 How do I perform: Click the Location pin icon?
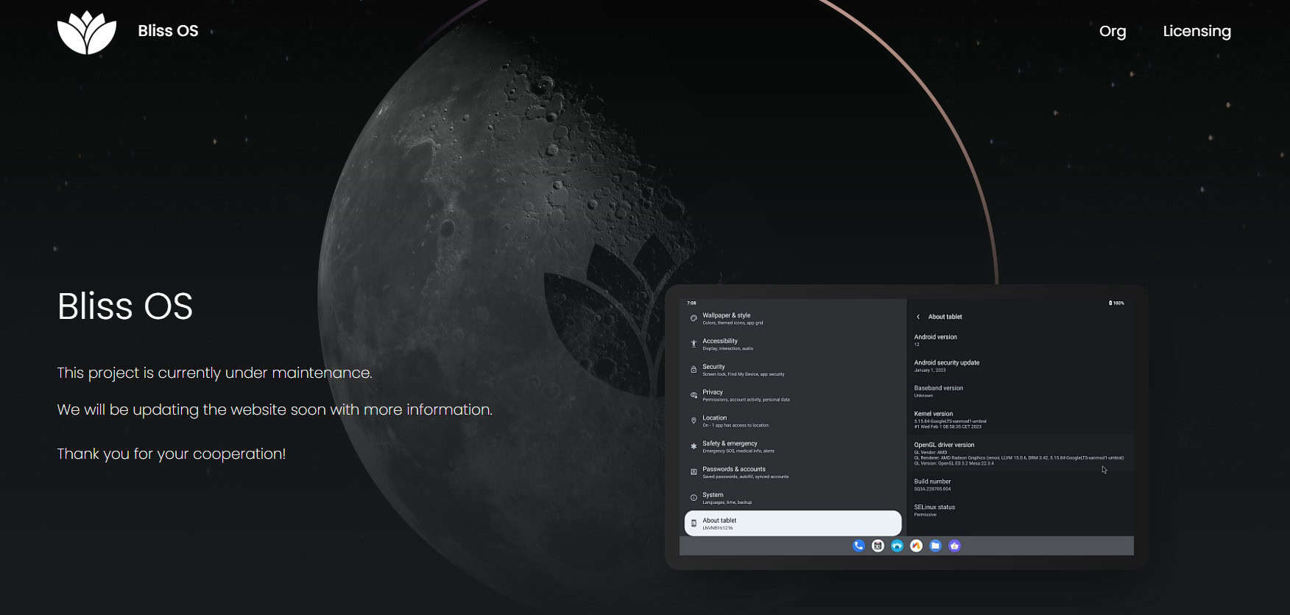coord(694,421)
